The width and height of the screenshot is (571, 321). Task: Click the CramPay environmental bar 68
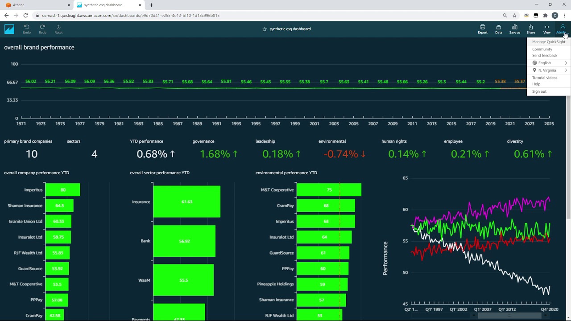326,206
